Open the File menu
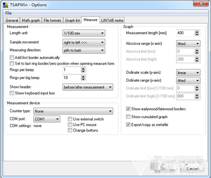The width and height of the screenshot is (211, 178). (8, 13)
